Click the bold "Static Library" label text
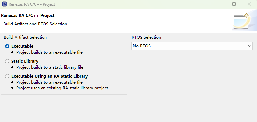Screen dimensions: 257x122 [25, 61]
